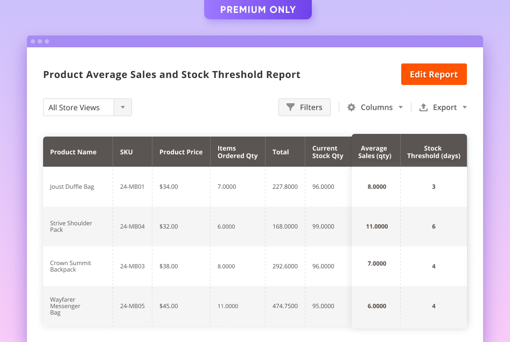Screen dimensions: 510x342
Task: Click the Items Ordered Qty header
Action: 237,152
